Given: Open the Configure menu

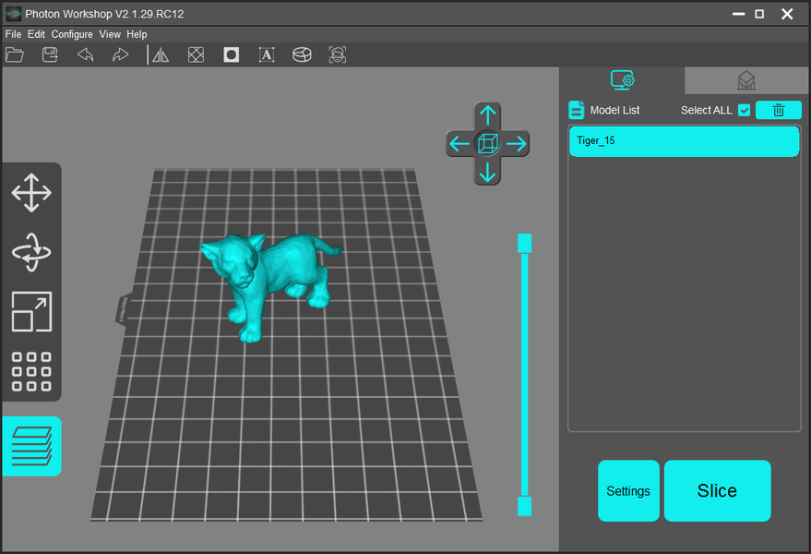Looking at the screenshot, I should [72, 34].
